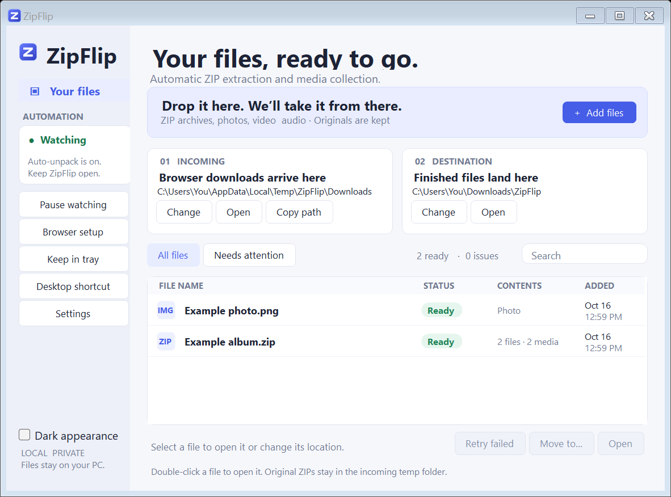671x497 pixels.
Task: Click the ZipFlip title bar app icon
Action: tap(14, 16)
